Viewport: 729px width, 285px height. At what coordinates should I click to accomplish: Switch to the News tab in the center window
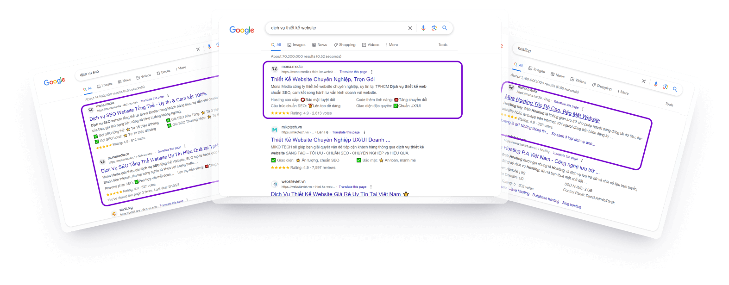point(320,45)
